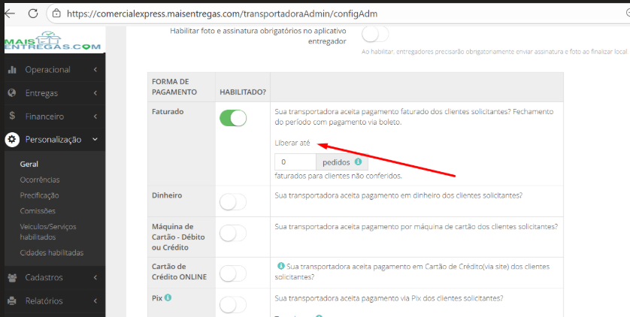Expand the Operacional menu chevron
This screenshot has width=630, height=317.
coord(95,69)
